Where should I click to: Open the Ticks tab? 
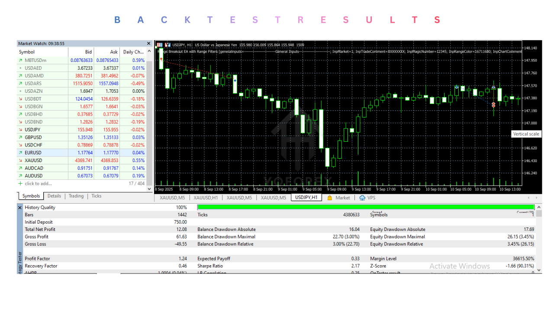coord(96,196)
